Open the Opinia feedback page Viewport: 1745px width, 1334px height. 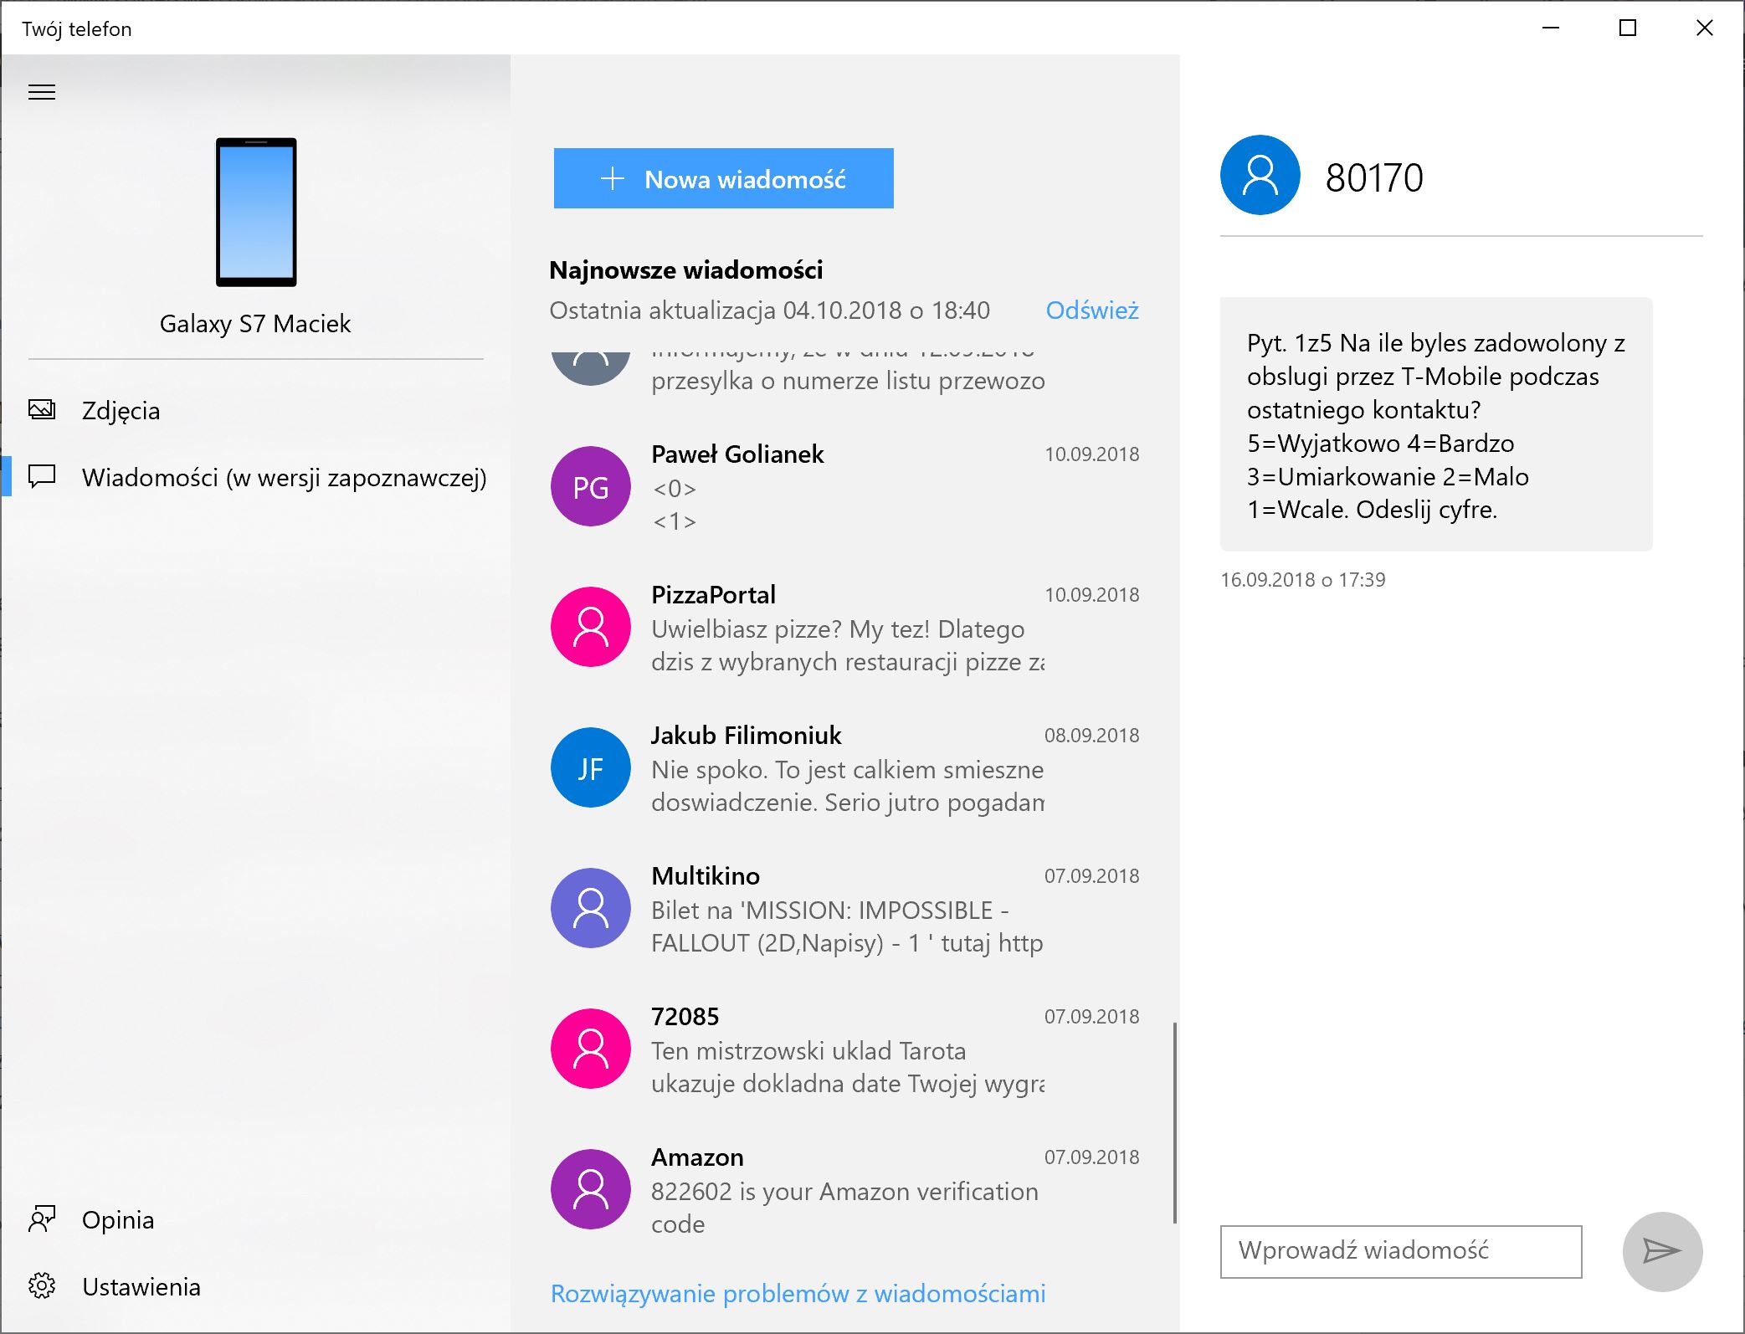255,1219
